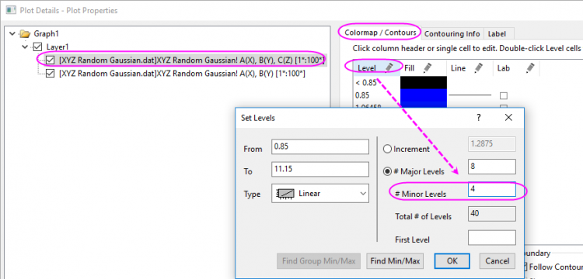
Task: Select the Increment radio button
Action: coord(387,149)
